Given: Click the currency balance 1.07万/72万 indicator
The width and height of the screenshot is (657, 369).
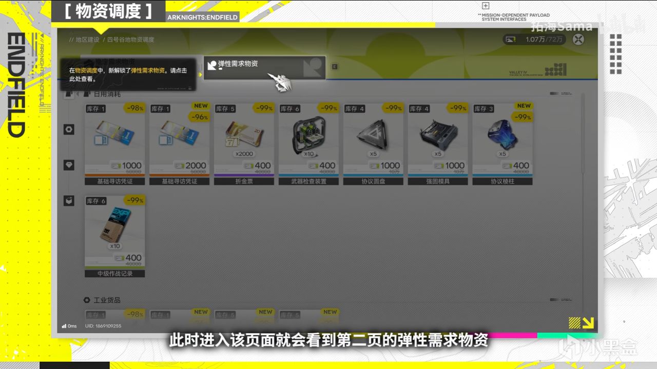Looking at the screenshot, I should pos(534,39).
